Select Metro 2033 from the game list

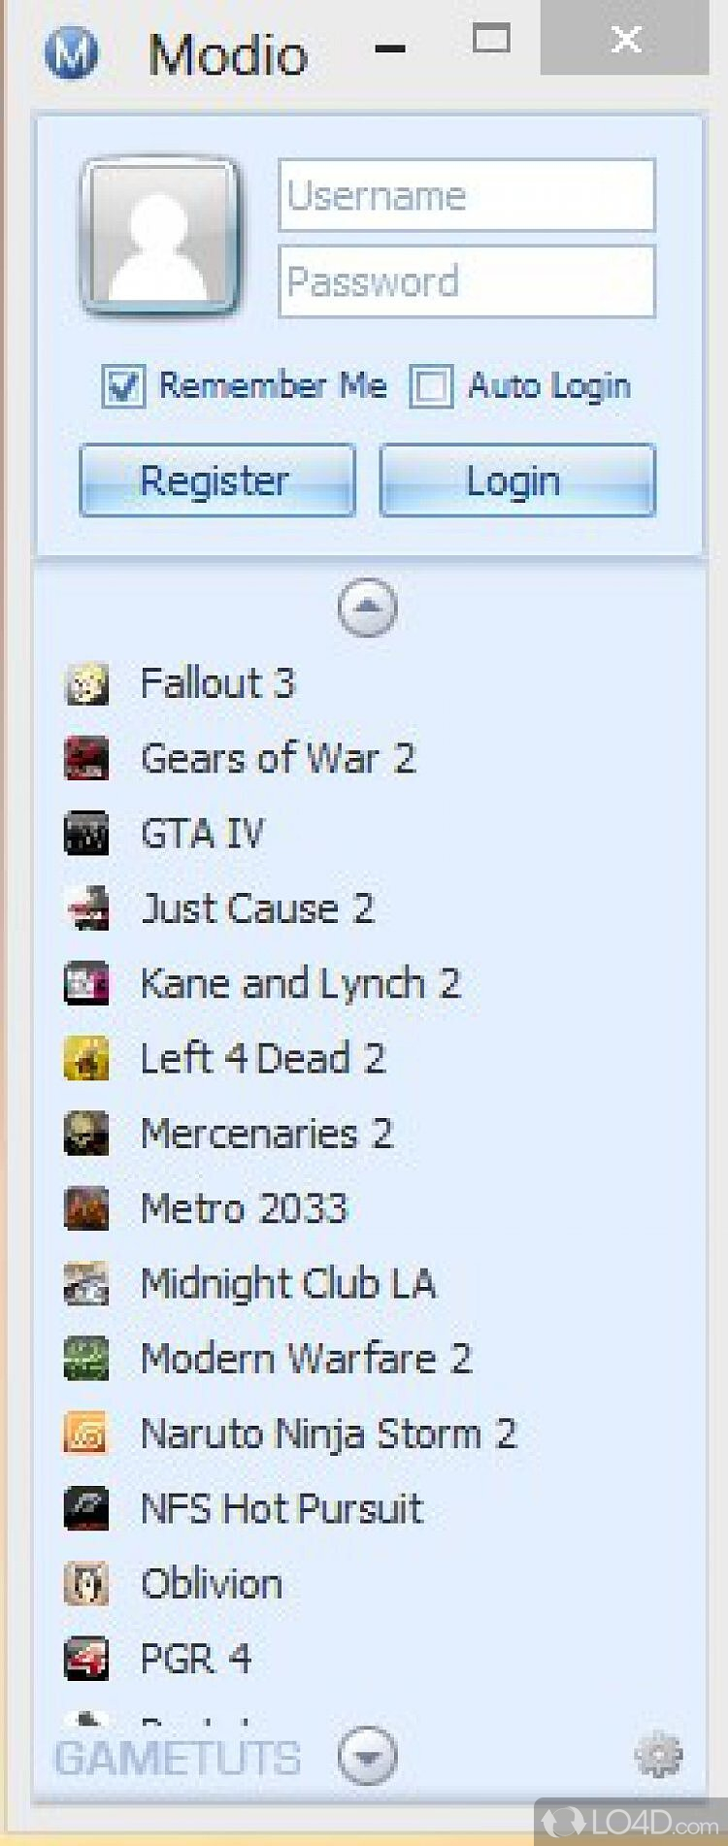tap(245, 1209)
